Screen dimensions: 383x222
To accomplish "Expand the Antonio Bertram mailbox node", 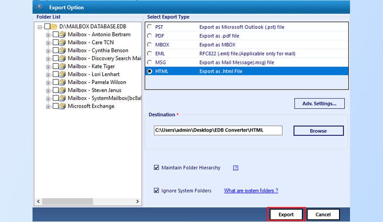I will (48, 35).
